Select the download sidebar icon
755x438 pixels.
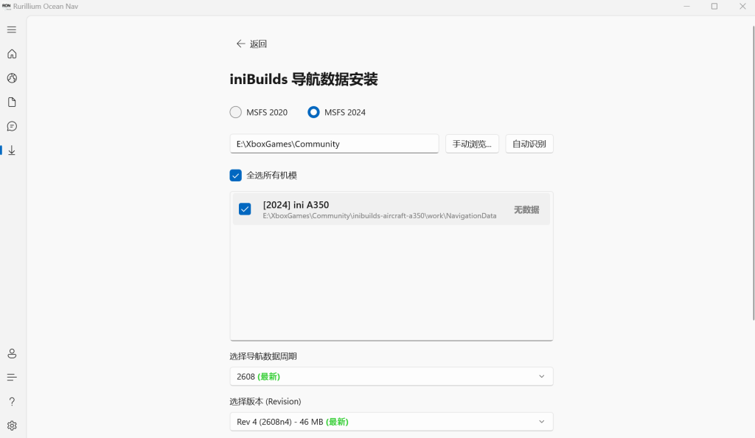click(x=12, y=150)
